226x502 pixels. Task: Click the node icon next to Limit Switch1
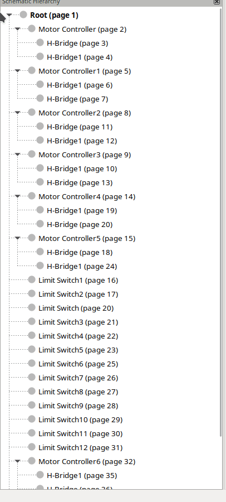[32, 280]
